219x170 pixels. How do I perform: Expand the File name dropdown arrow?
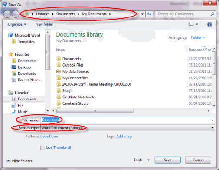pos(212,120)
